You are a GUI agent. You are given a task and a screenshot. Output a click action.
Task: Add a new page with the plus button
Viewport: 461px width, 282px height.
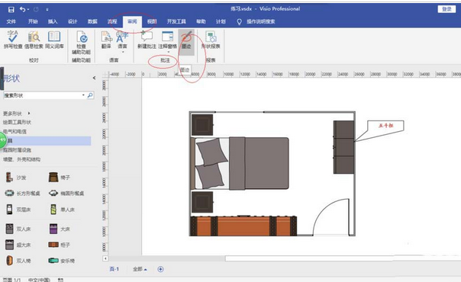160,269
